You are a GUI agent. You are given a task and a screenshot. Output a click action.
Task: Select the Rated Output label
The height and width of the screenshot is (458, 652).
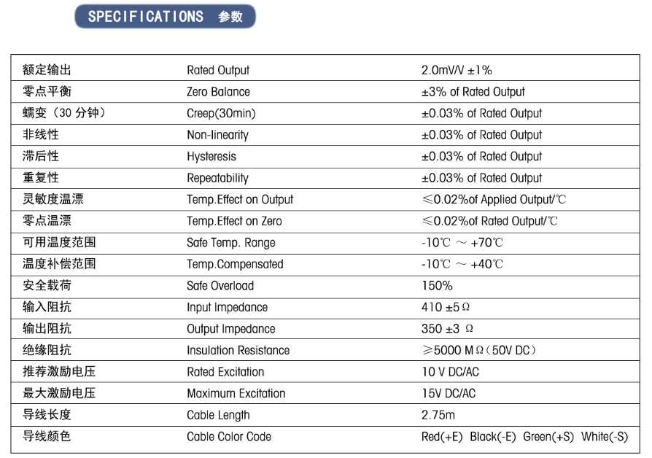tap(218, 70)
